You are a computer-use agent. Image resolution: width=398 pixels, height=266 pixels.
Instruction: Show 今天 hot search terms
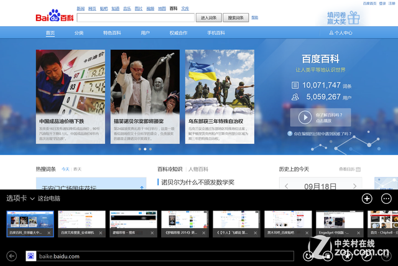[65, 169]
